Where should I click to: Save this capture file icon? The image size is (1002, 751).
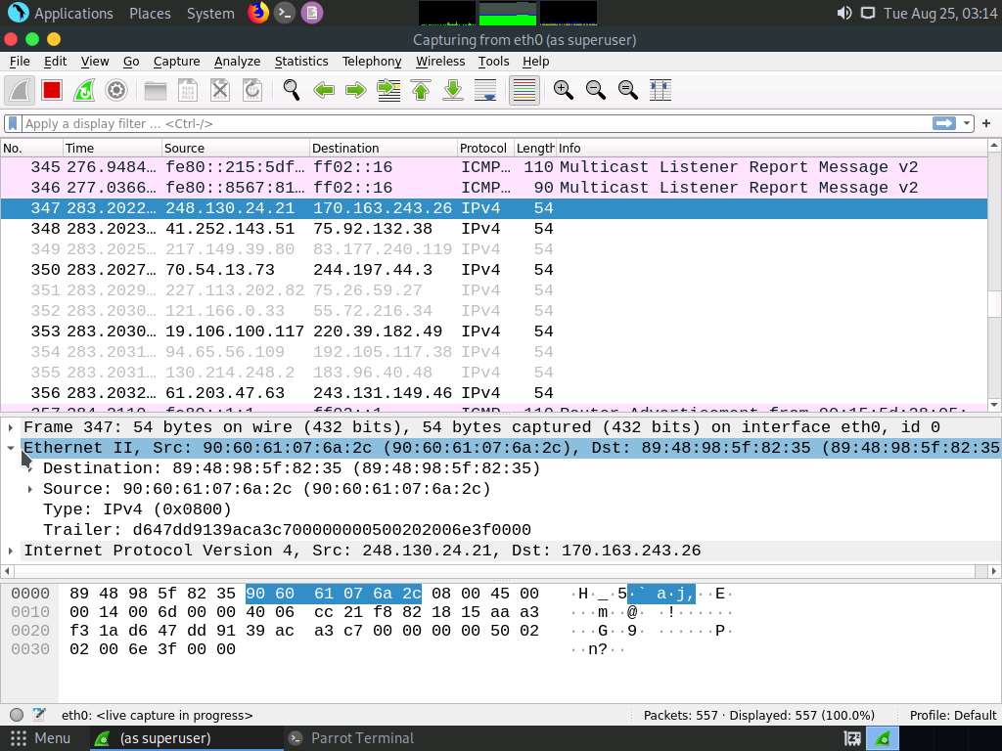point(187,90)
